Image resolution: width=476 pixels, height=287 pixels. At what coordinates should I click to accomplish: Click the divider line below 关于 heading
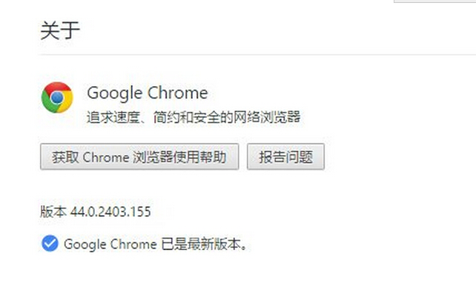(257, 55)
